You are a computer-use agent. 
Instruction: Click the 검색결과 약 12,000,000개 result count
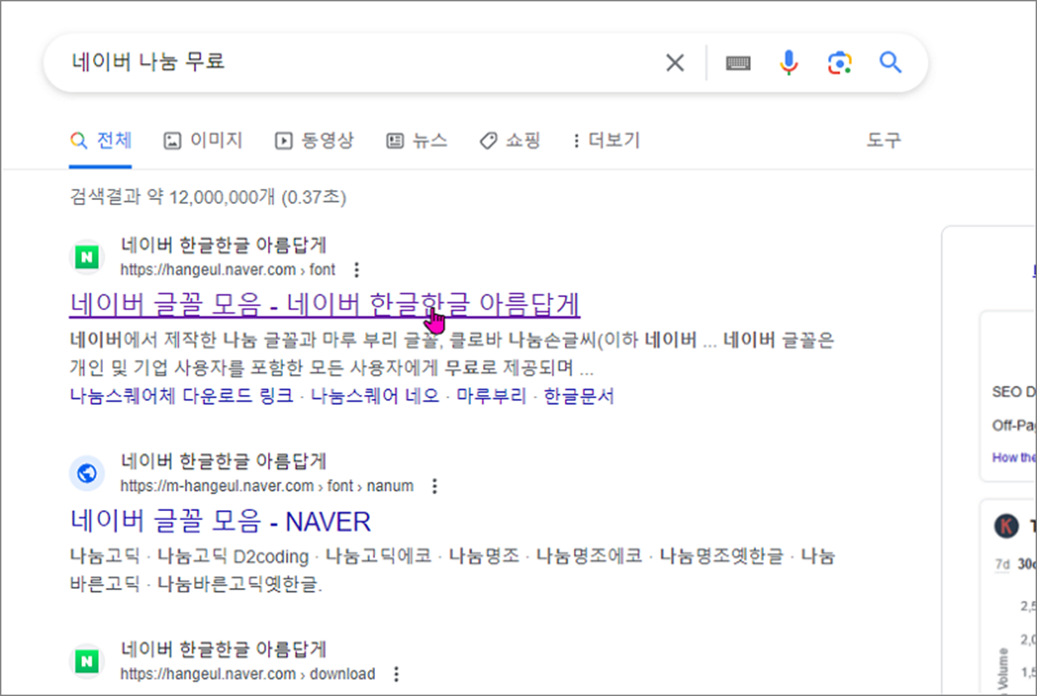coord(208,197)
